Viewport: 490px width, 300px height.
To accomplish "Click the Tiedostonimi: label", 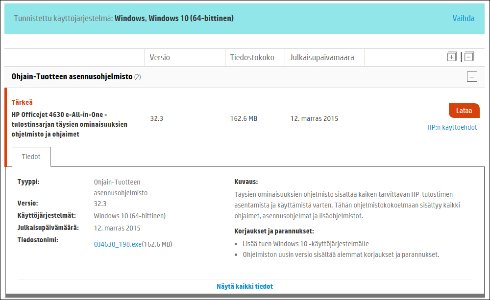I will 38,240.
